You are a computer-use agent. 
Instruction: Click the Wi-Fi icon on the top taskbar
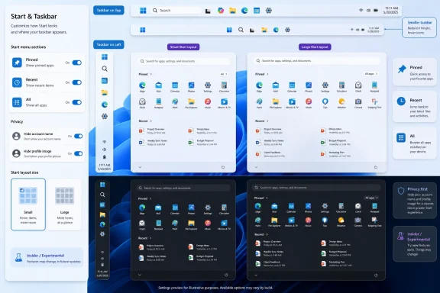(x=361, y=11)
